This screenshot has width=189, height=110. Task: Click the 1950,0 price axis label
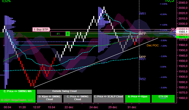point(183,50)
